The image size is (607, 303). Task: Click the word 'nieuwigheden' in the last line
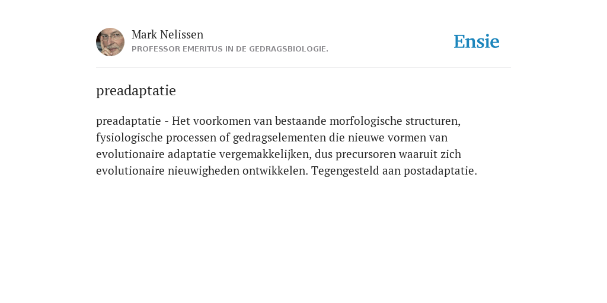(204, 171)
